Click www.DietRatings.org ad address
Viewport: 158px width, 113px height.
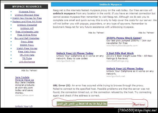coord(117,61)
